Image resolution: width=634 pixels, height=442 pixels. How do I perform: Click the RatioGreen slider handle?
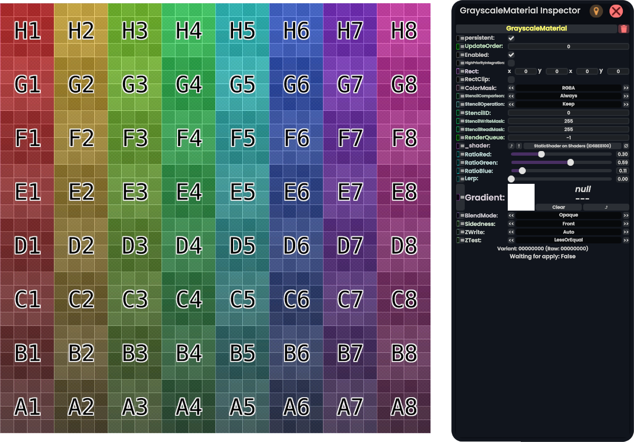570,163
